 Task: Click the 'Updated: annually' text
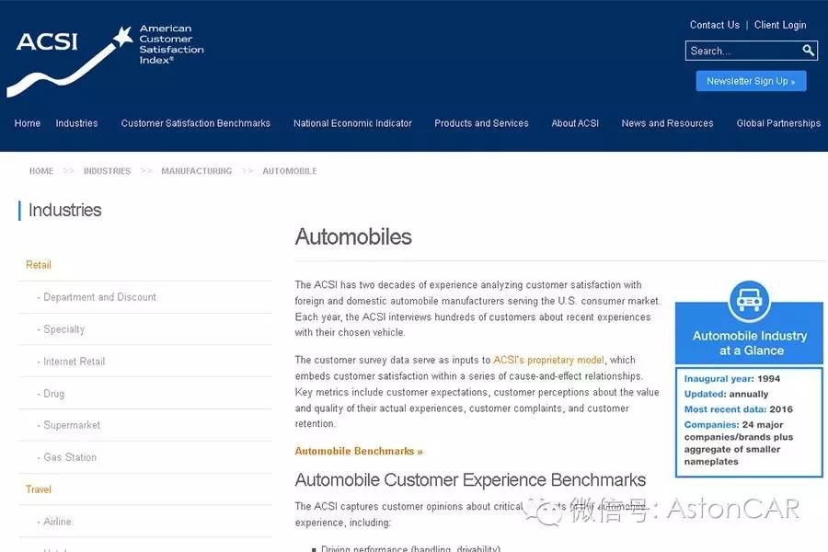pyautogui.click(x=726, y=394)
